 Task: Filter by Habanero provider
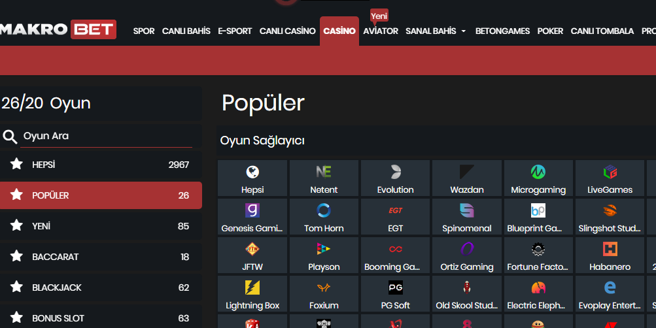(610, 255)
